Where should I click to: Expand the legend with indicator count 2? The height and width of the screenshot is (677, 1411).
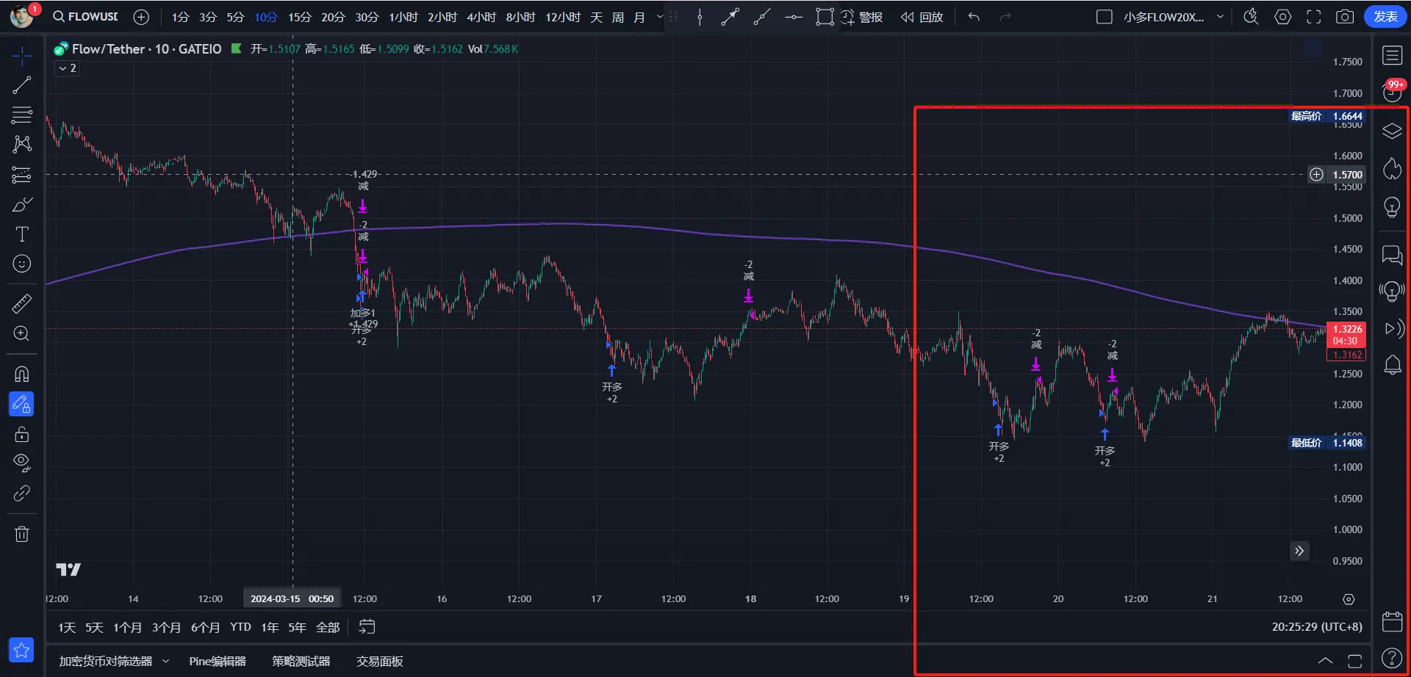(67, 68)
